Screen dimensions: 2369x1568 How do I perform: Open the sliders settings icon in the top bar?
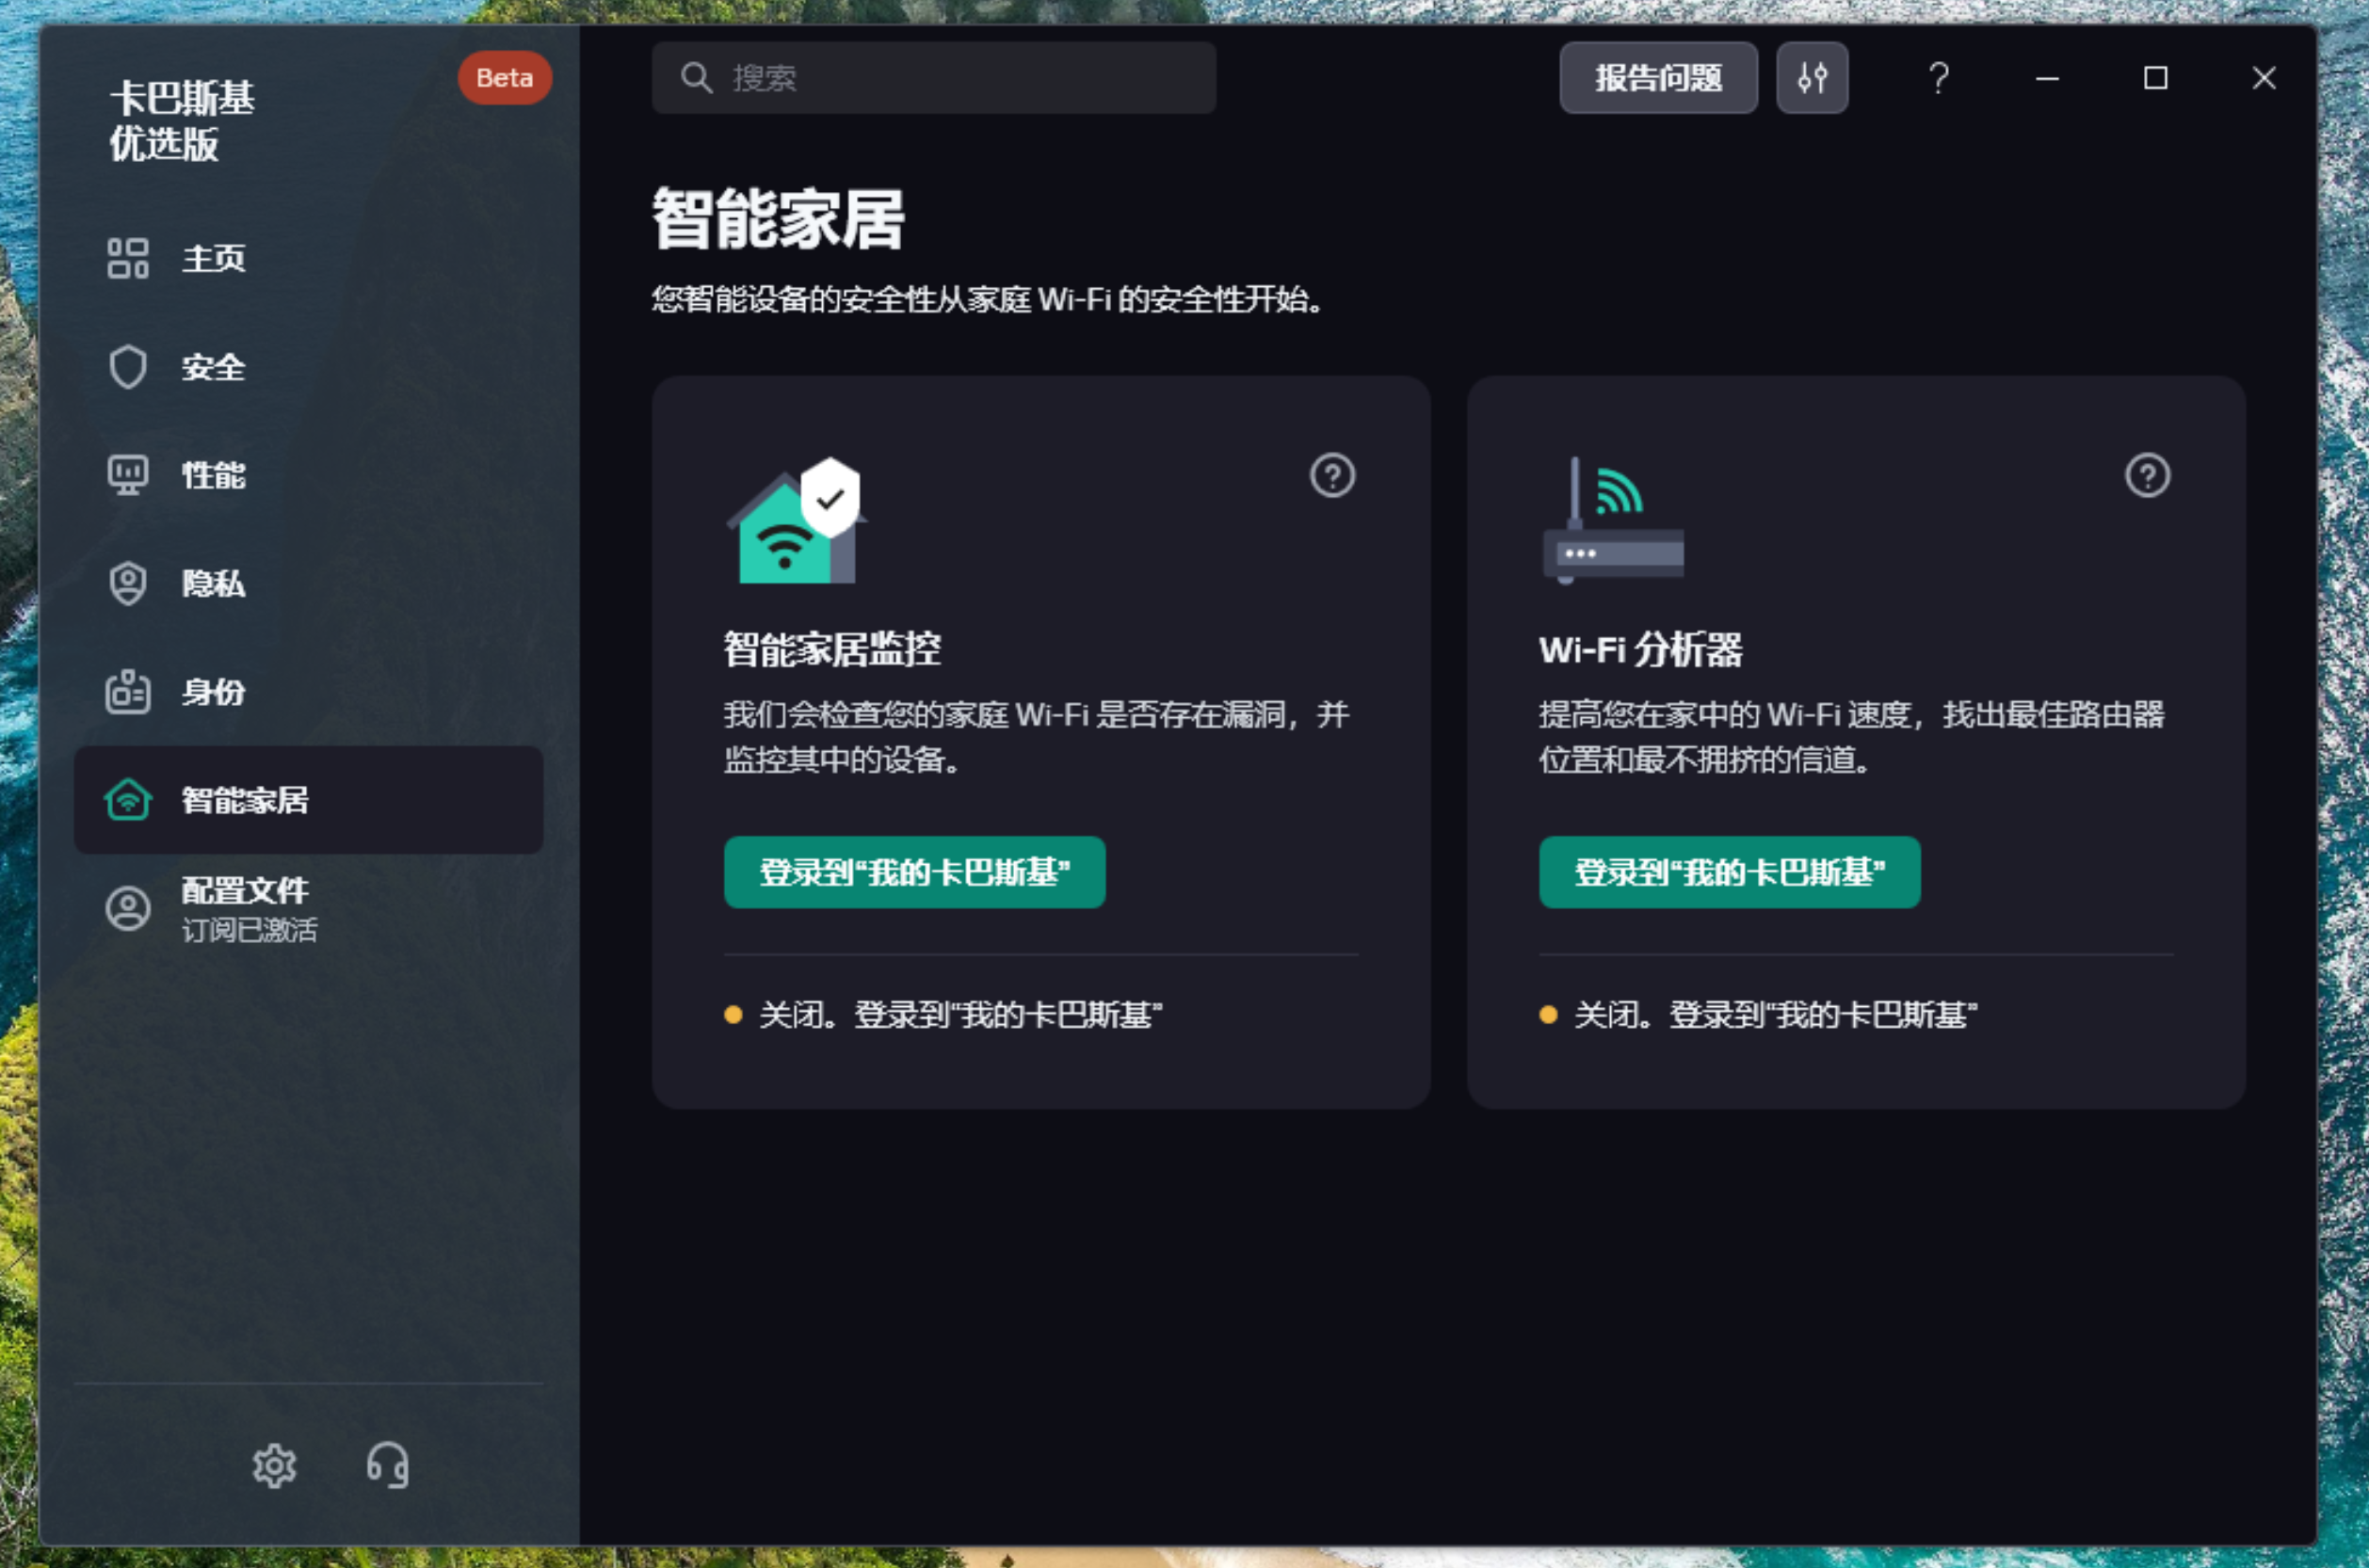[1812, 78]
